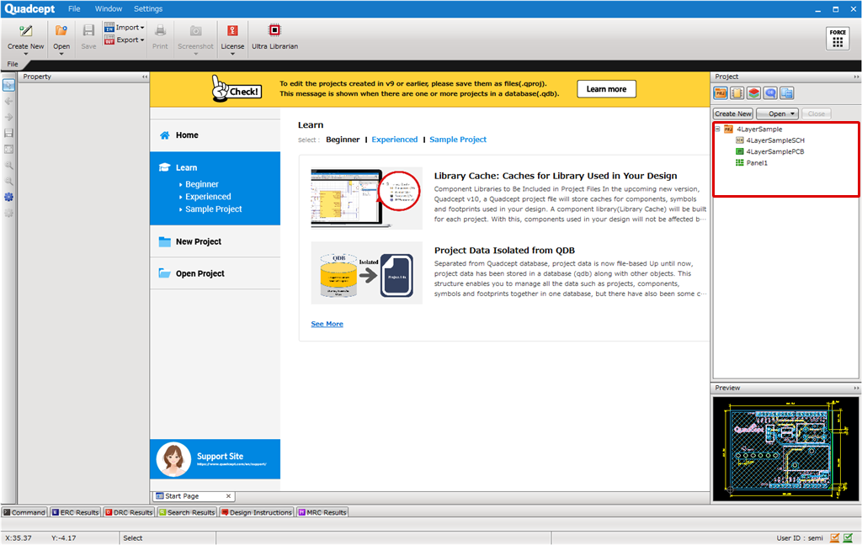Open the Import dropdown in the toolbar
Screen dimensions: 862x545
point(124,27)
